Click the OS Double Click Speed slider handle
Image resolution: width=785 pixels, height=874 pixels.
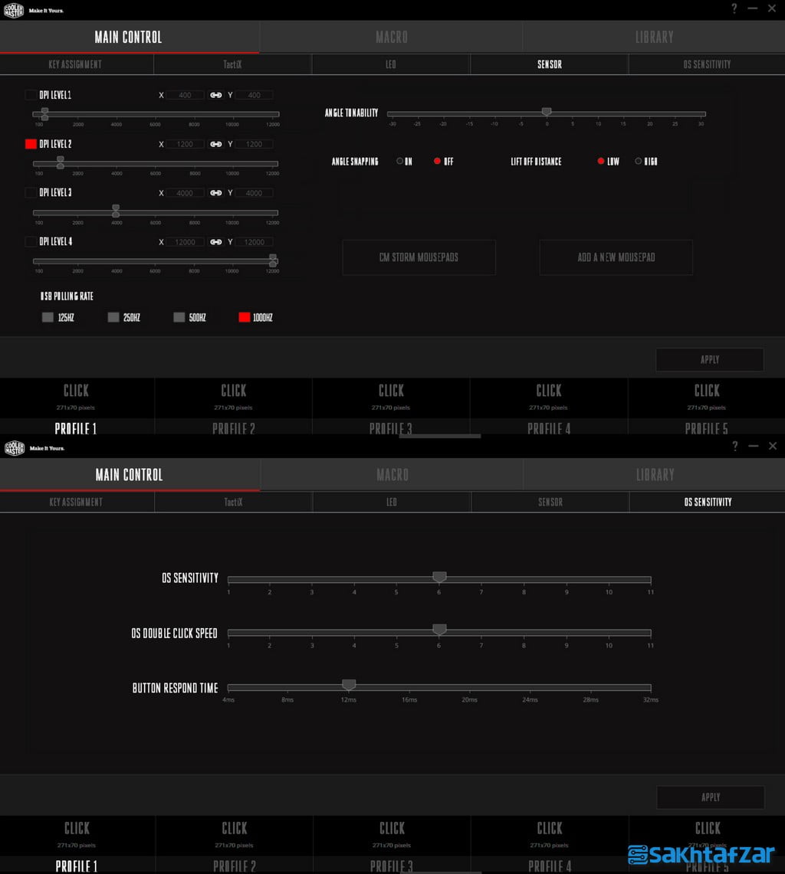[x=439, y=630]
